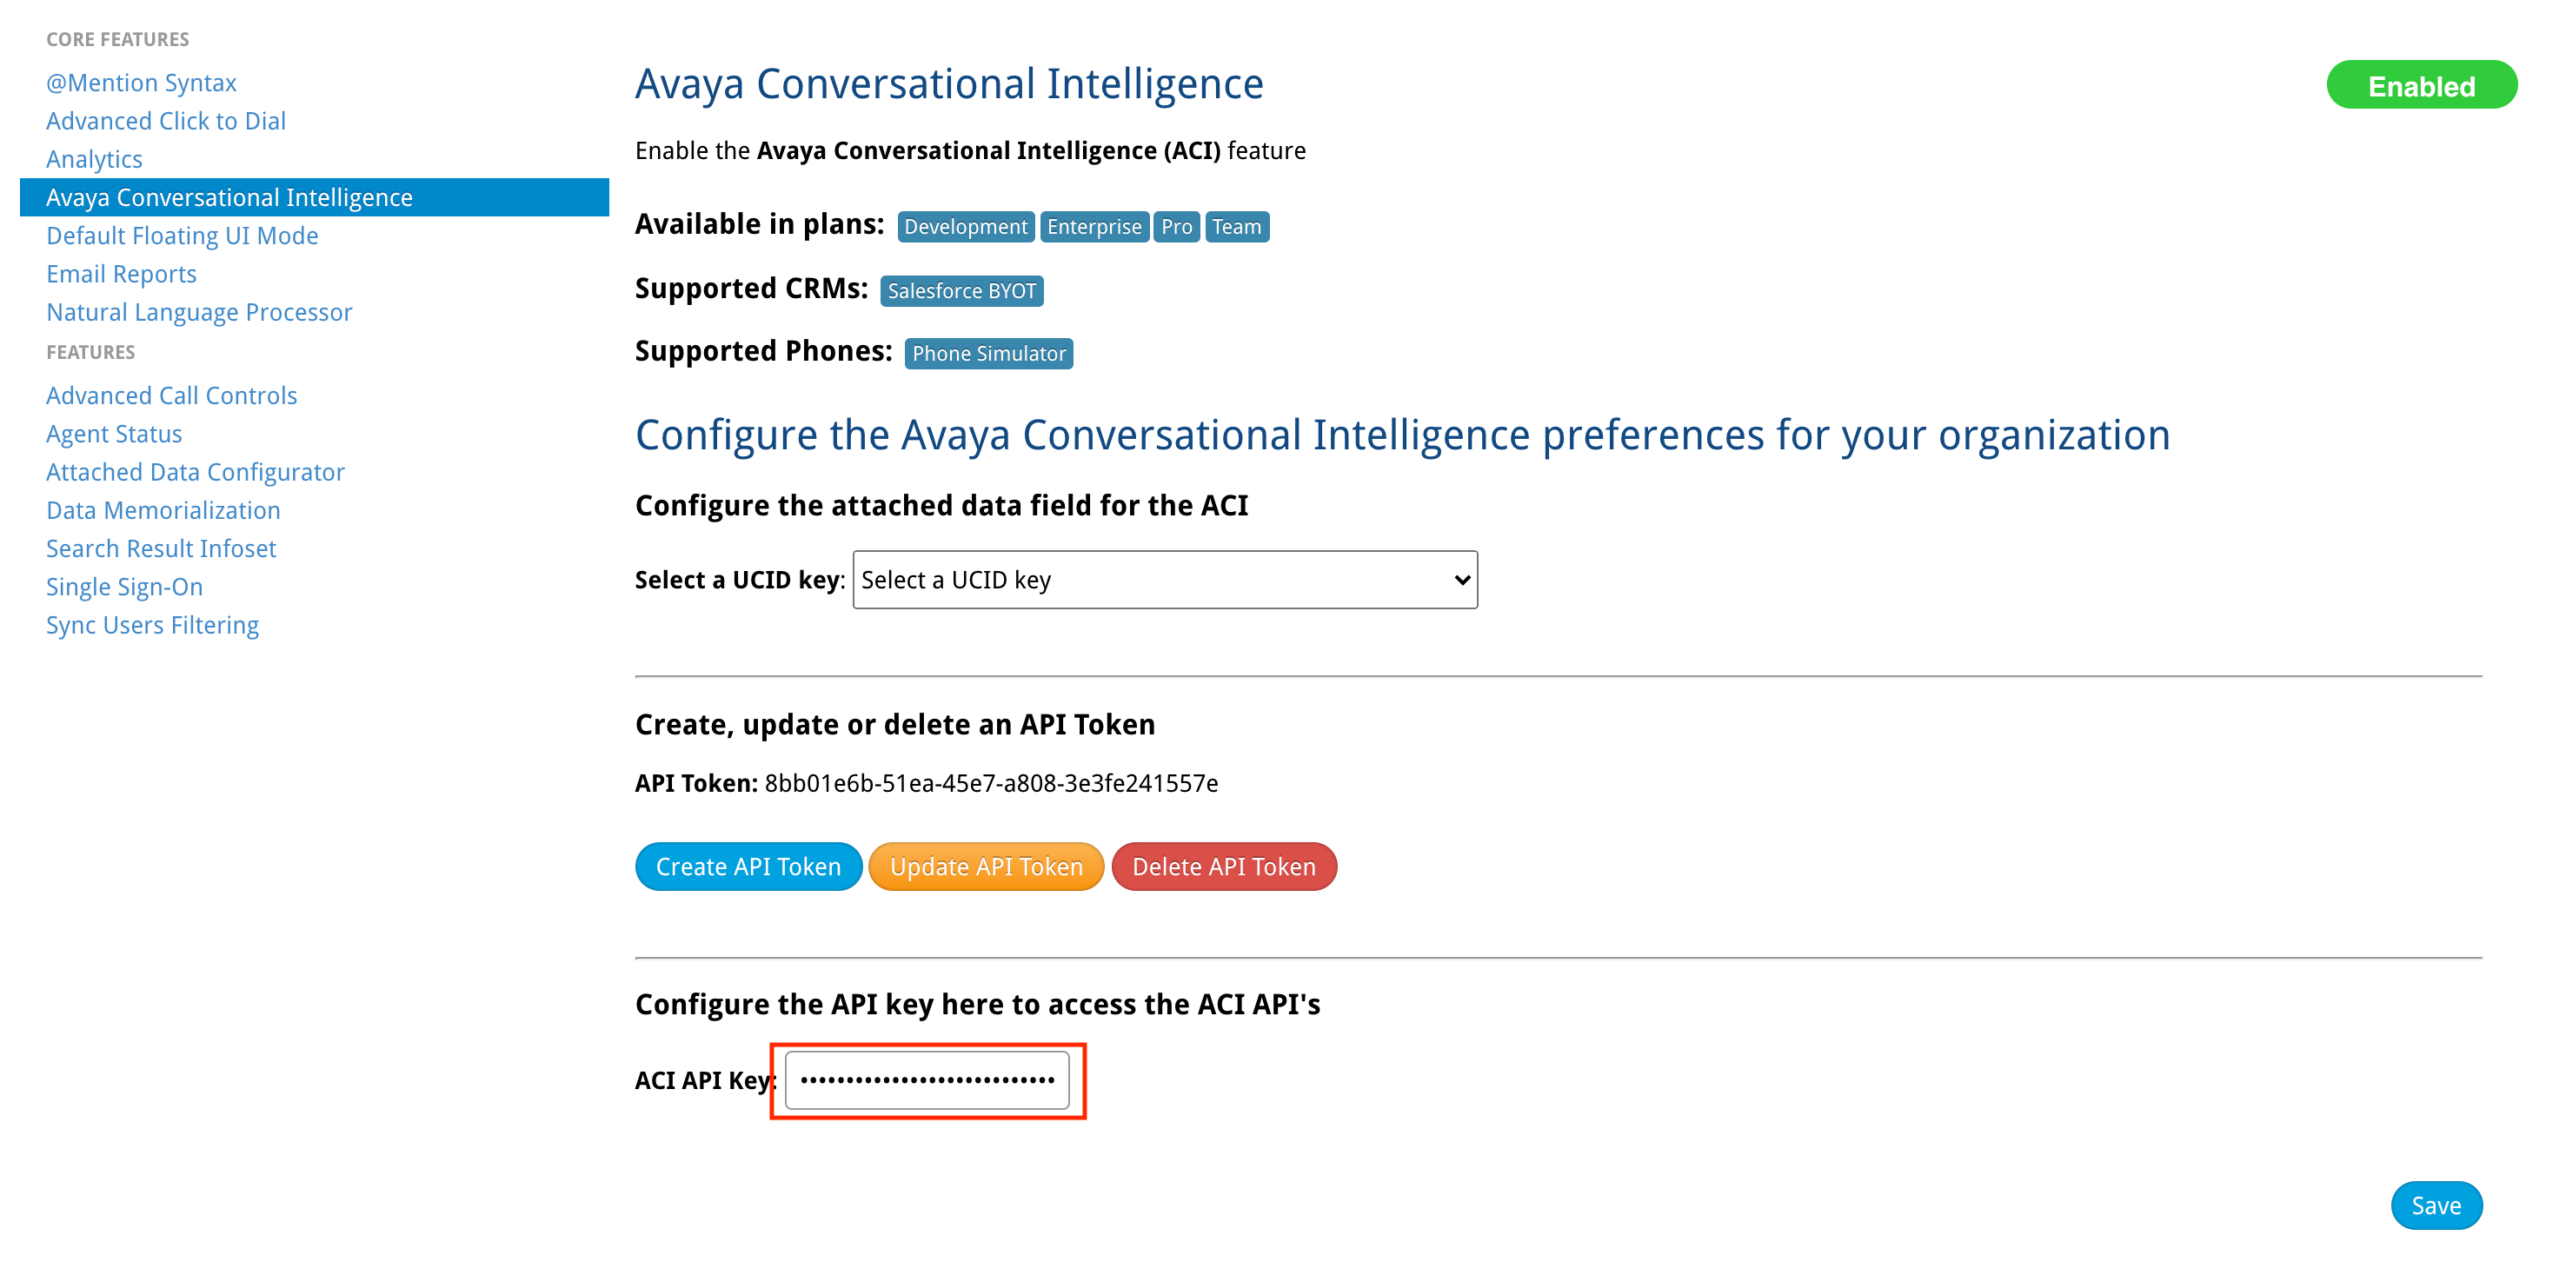Screen dimensions: 2566x1262
Task: Go to Analytics feature page
Action: coord(95,158)
